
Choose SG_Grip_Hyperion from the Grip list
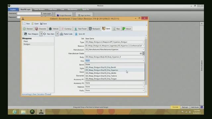[x=115, y=70]
